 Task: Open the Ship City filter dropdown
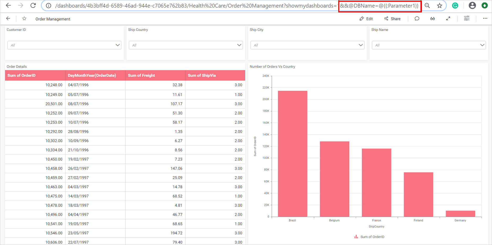(x=361, y=45)
